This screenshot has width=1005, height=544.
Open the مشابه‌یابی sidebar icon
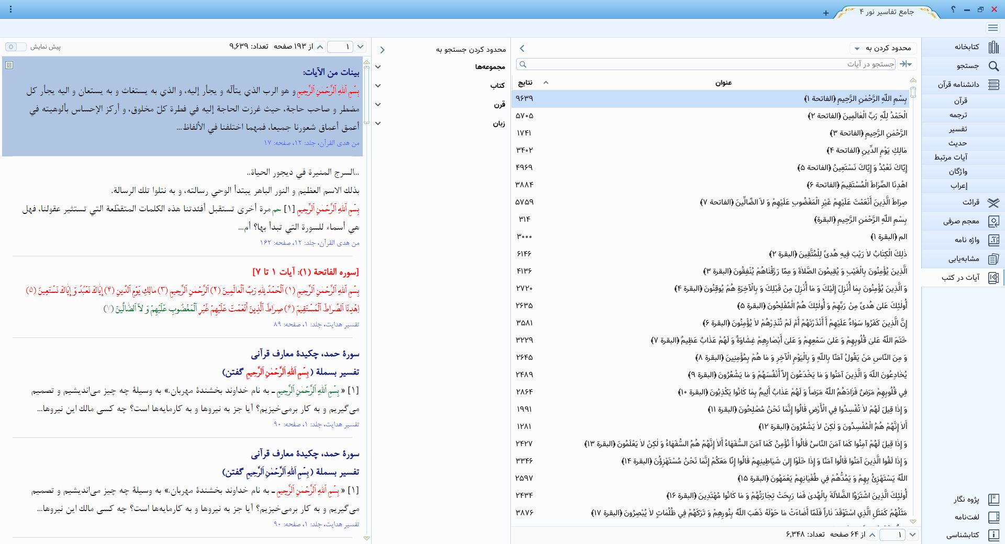[x=993, y=259]
